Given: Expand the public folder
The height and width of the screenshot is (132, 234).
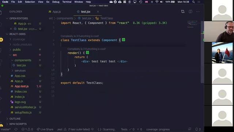Looking at the screenshot, I should coord(16,49).
